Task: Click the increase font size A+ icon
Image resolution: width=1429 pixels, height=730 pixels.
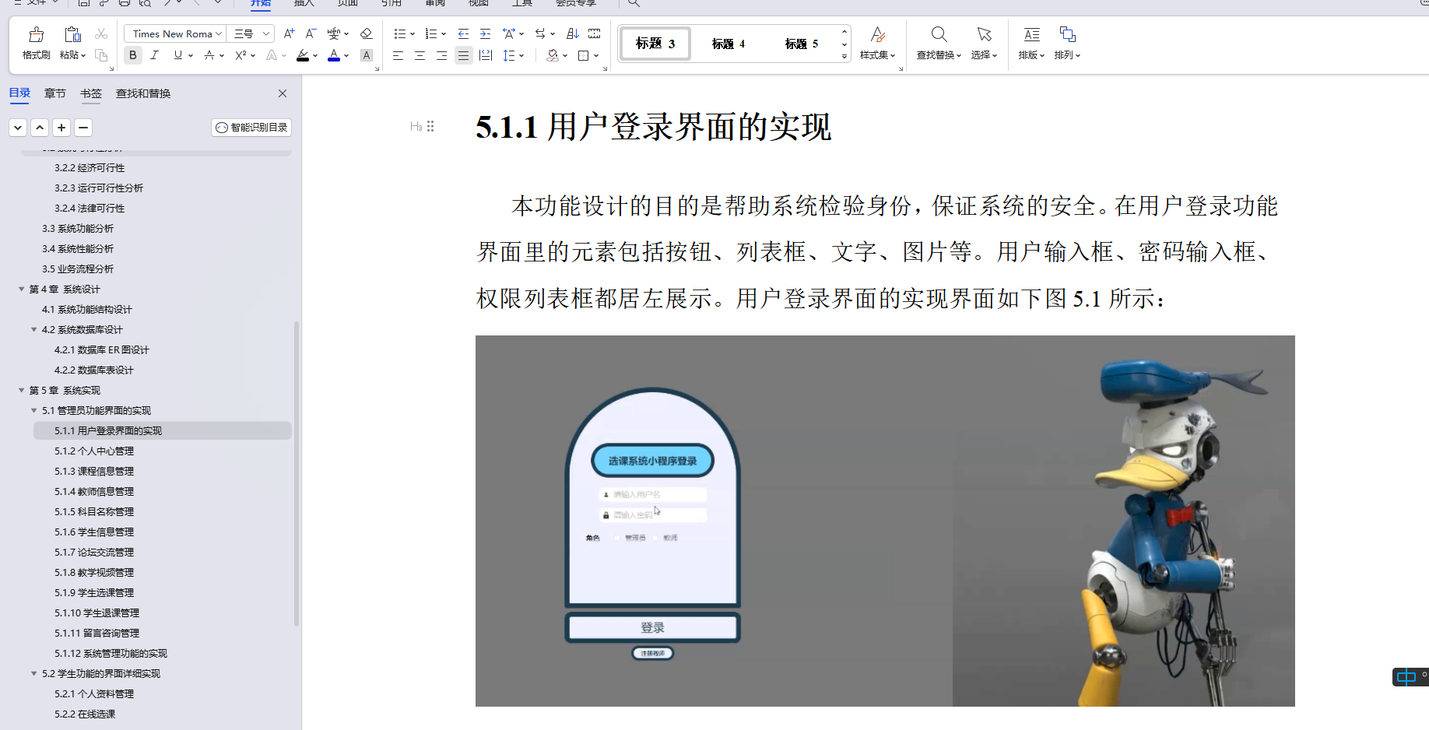Action: 289,34
